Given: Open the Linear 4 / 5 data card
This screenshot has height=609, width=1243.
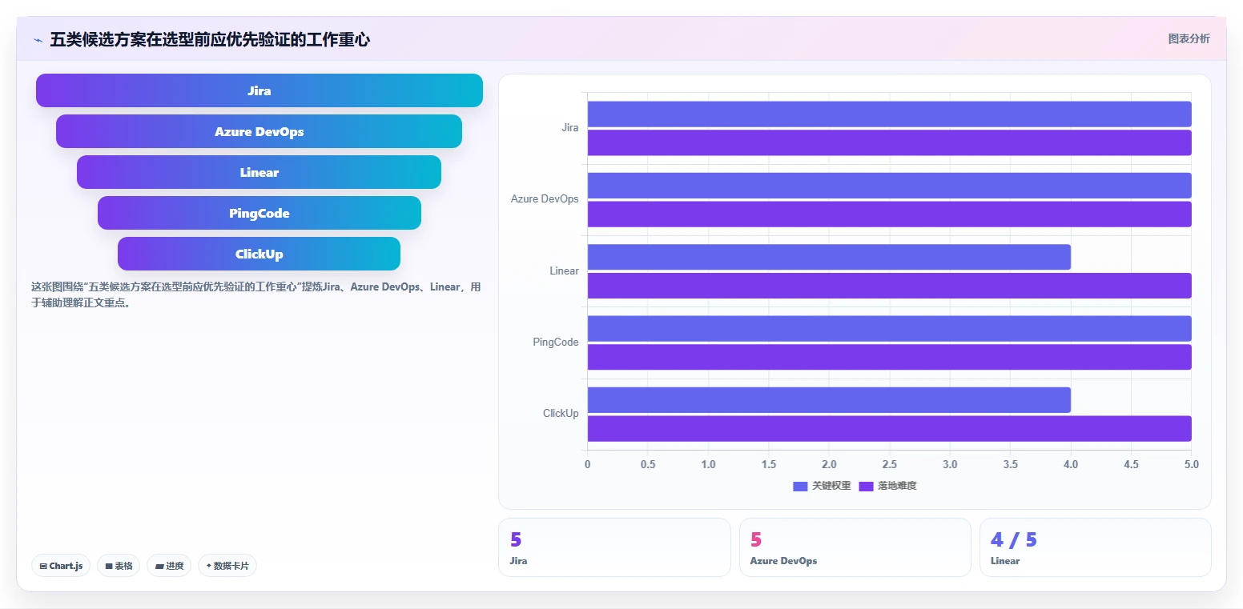Looking at the screenshot, I should tap(1095, 547).
